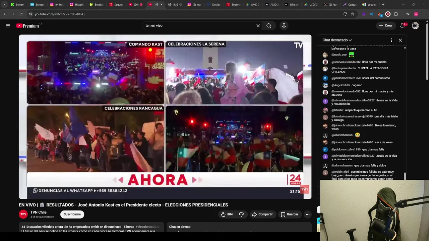Open the TVN Chile channel avatar

coord(23,214)
